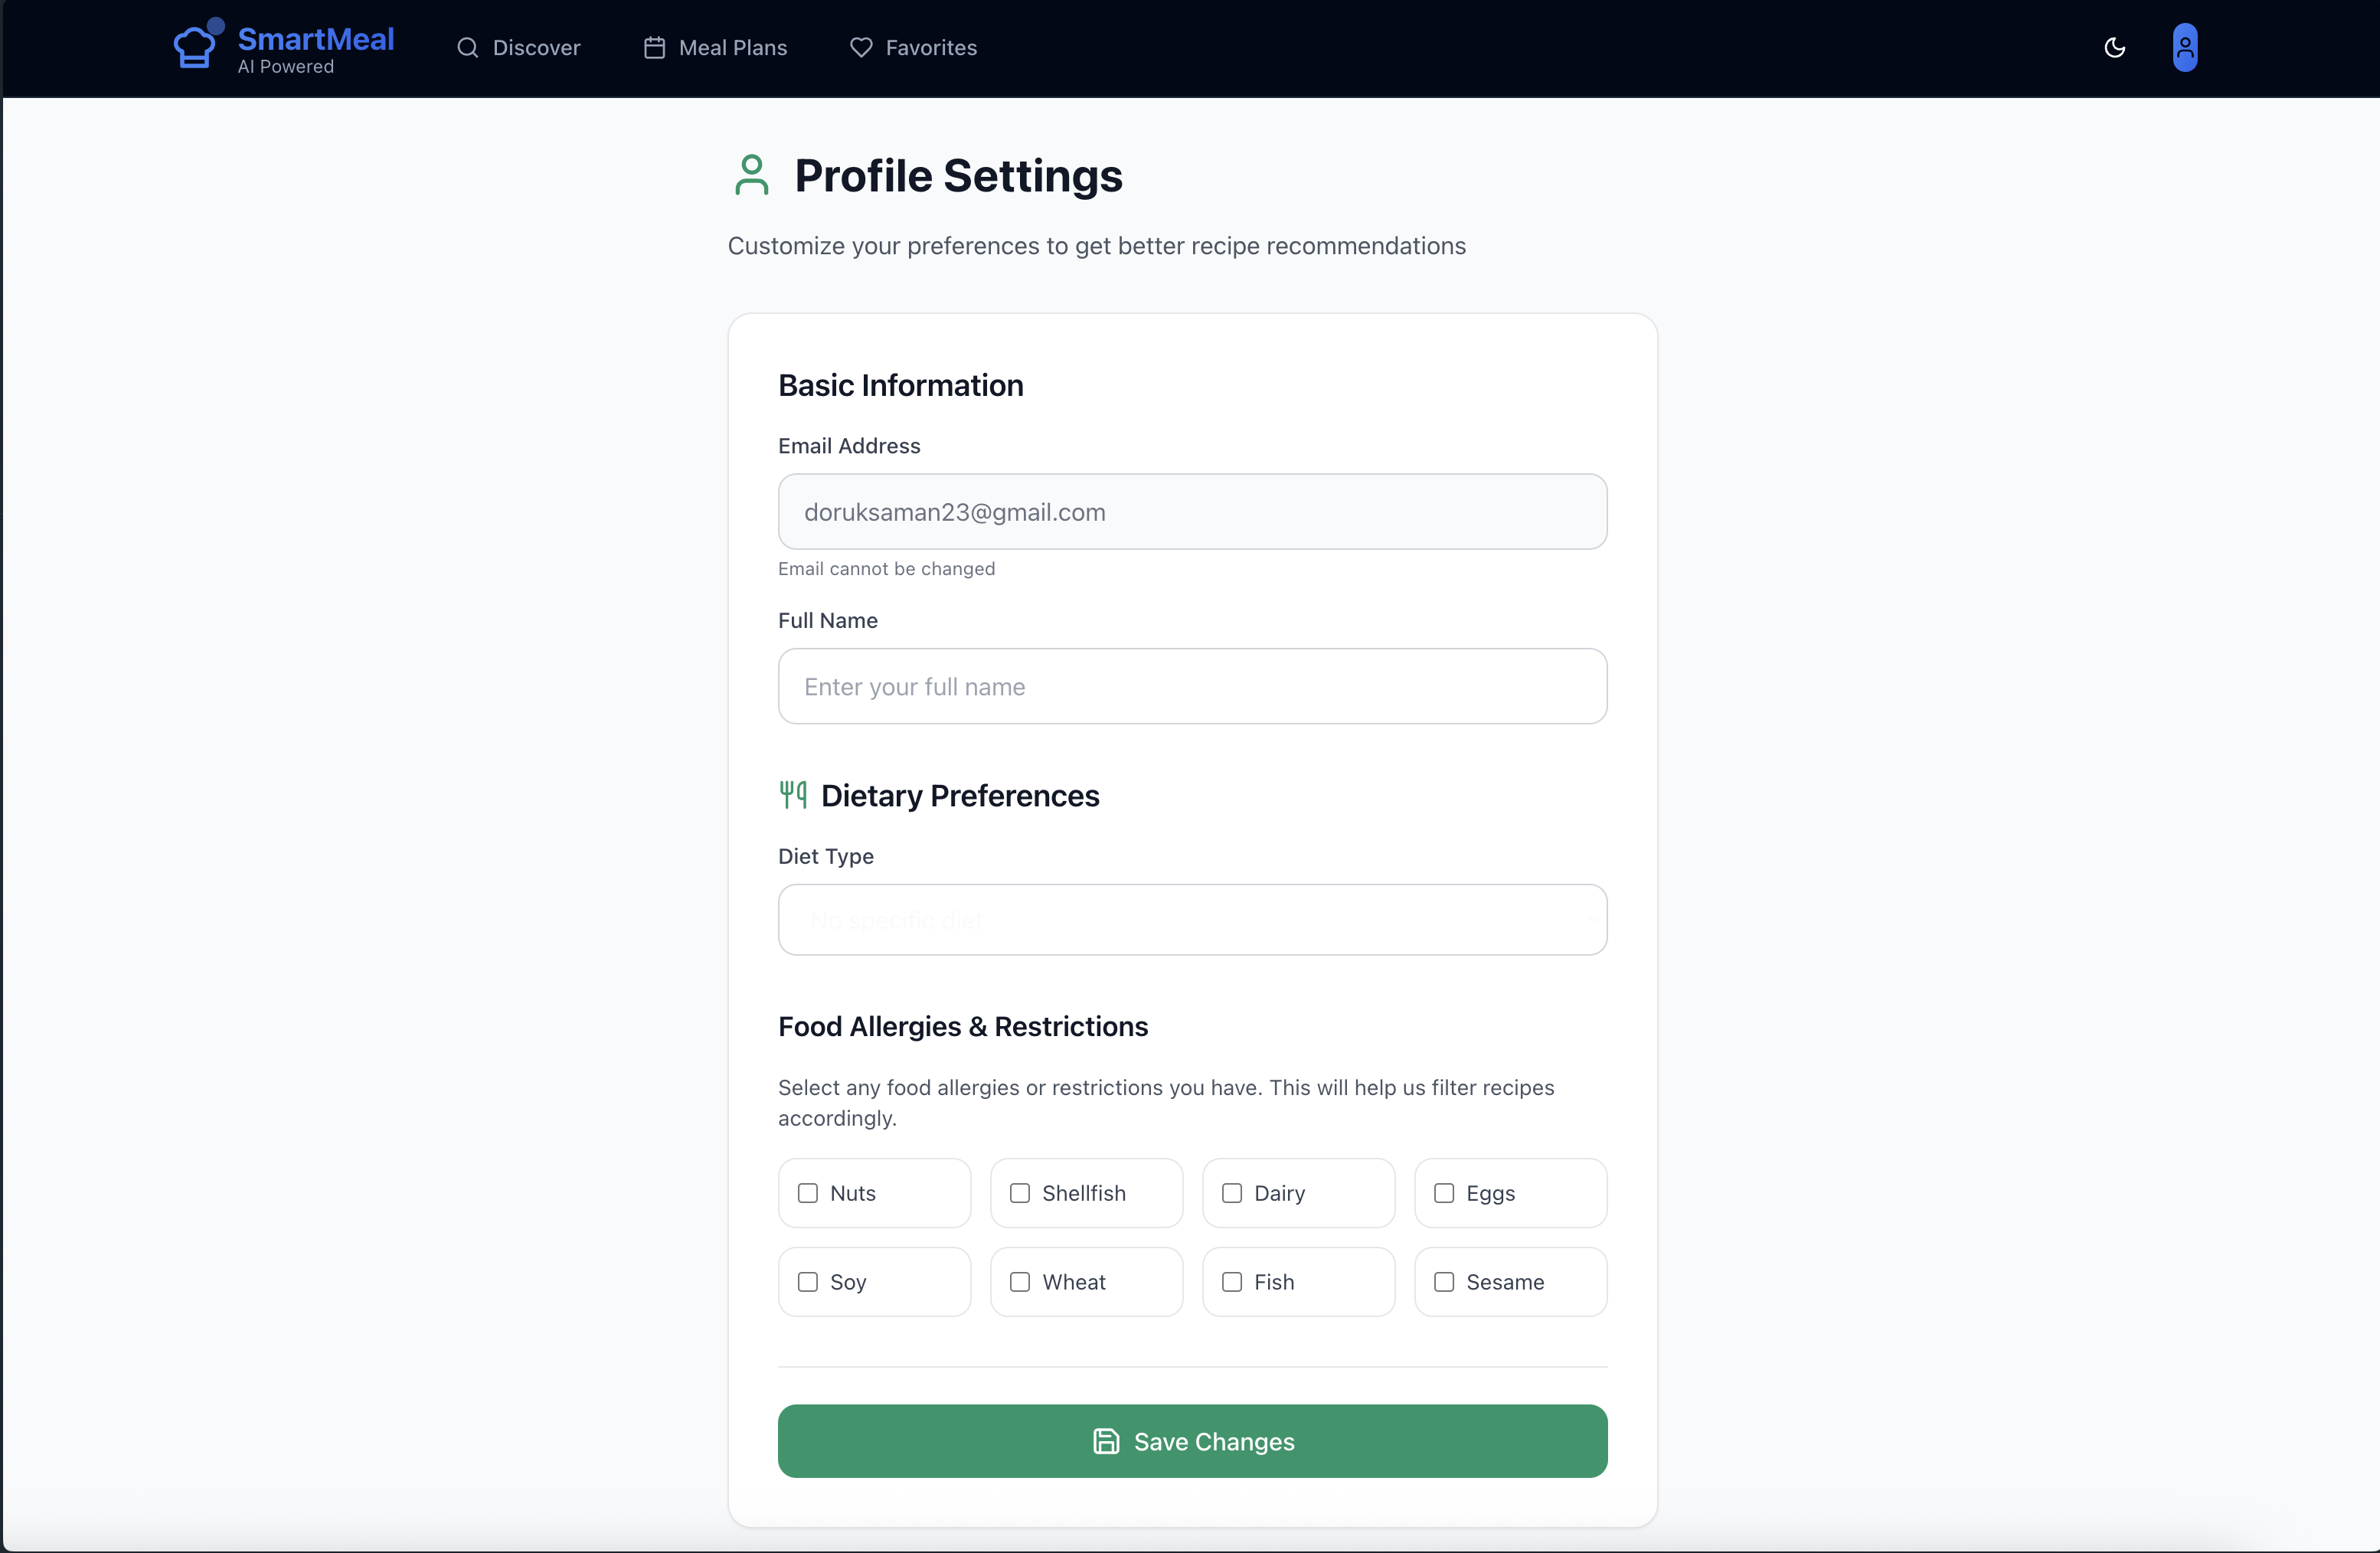Enable the Shellfish restriction checkbox

pyautogui.click(x=1020, y=1193)
